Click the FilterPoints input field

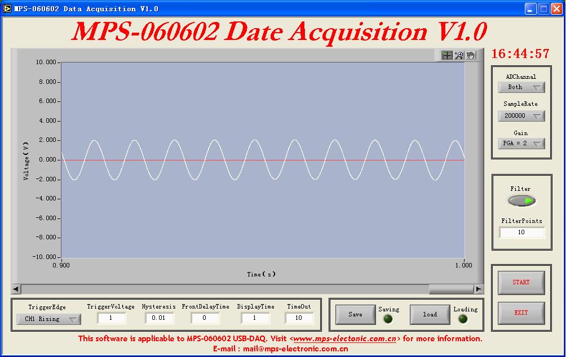(521, 232)
